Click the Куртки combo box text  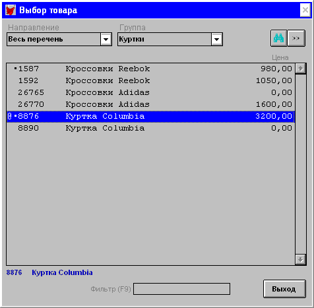click(131, 40)
